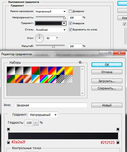Click the Непрозрачность slider handle
The width and height of the screenshot is (127, 152).
tap(64, 18)
